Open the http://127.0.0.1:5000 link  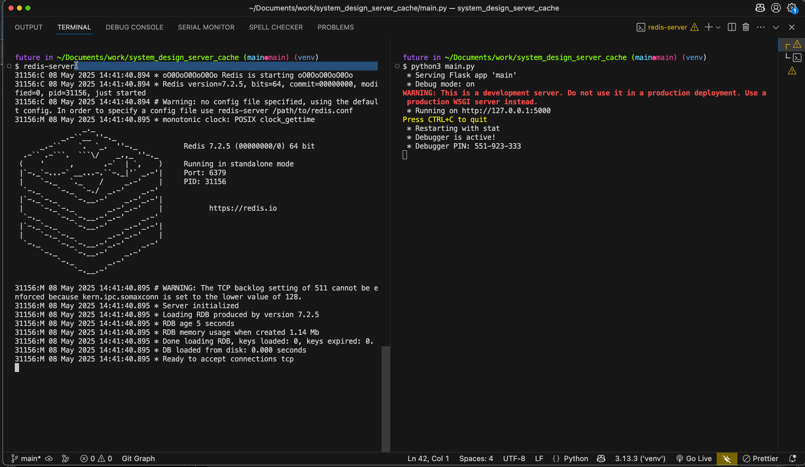506,111
